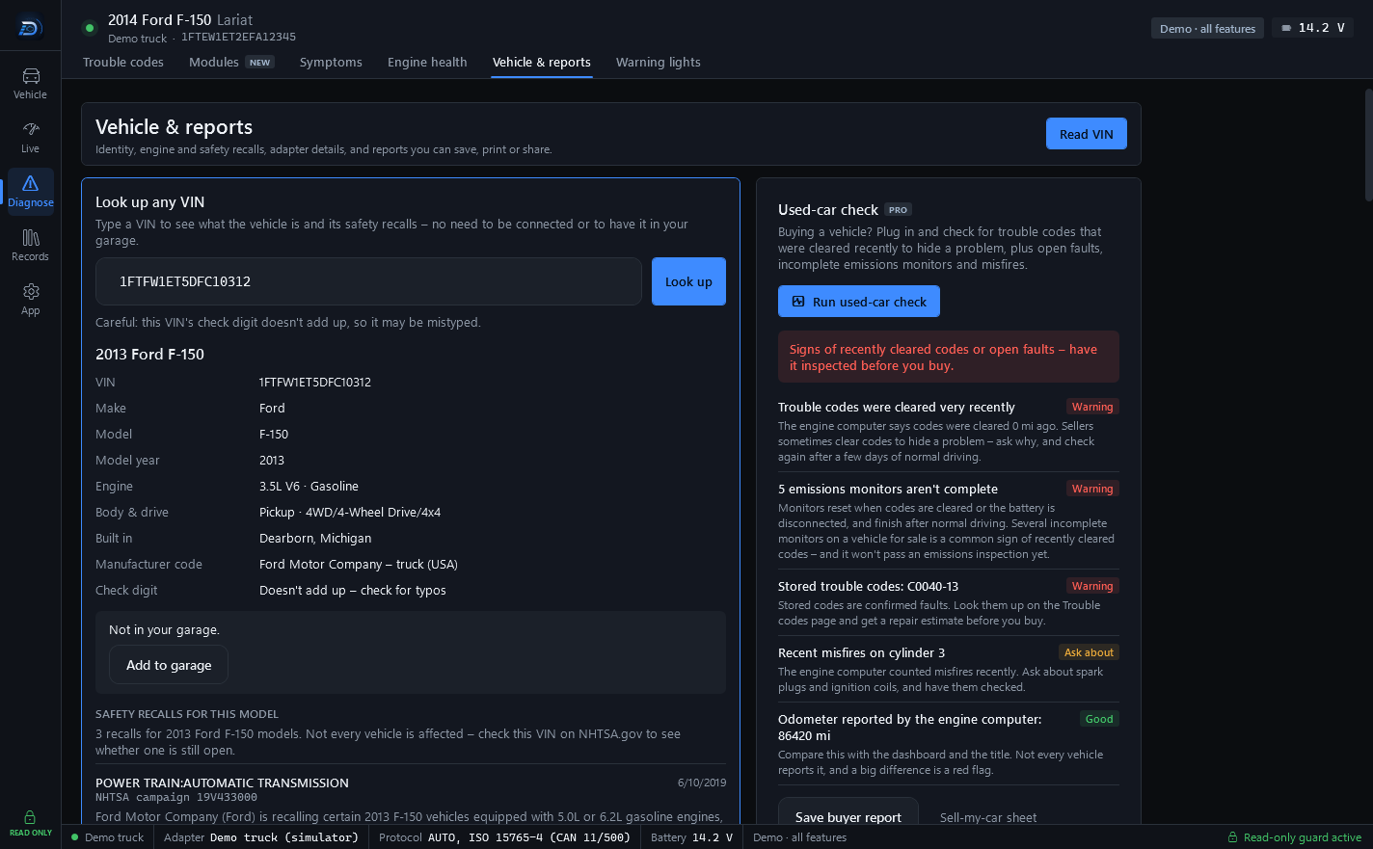The height and width of the screenshot is (849, 1373).
Task: Click the Warning badge for emissions monitors
Action: click(1092, 489)
